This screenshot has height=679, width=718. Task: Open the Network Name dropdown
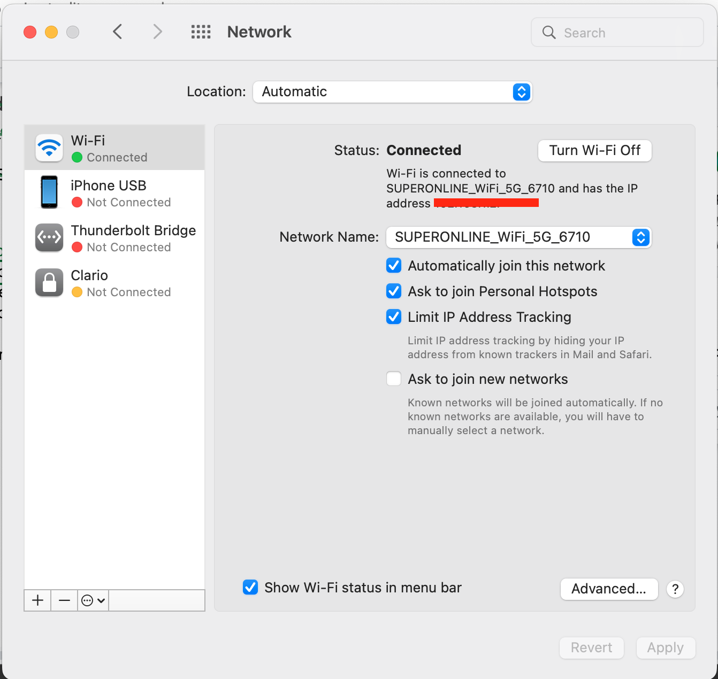[519, 237]
